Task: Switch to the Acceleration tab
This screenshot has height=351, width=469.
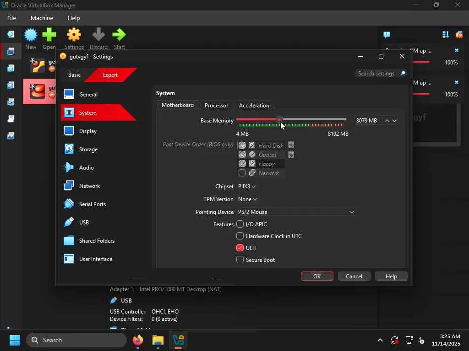Action: pos(254,106)
